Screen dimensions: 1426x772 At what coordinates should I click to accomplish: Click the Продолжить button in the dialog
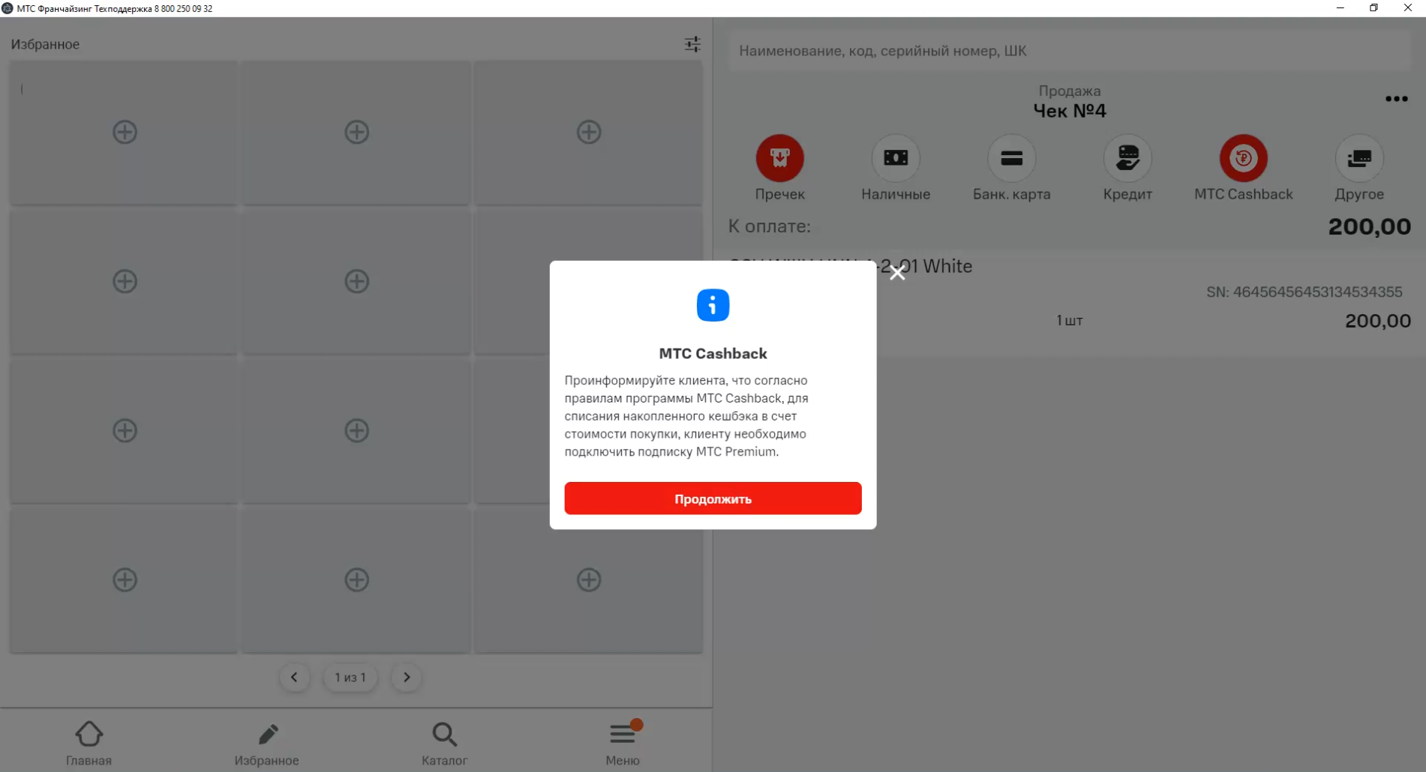pyautogui.click(x=713, y=498)
